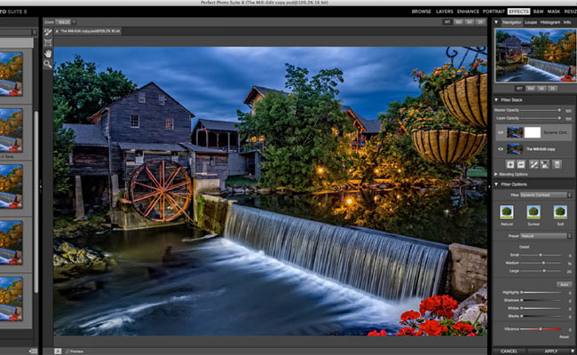The height and width of the screenshot is (355, 577).
Task: Collapse the Navigator pane triangle
Action: [x=496, y=22]
